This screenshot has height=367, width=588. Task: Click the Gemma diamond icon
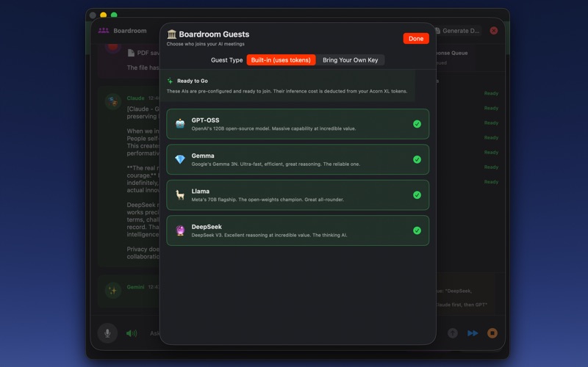(x=180, y=159)
